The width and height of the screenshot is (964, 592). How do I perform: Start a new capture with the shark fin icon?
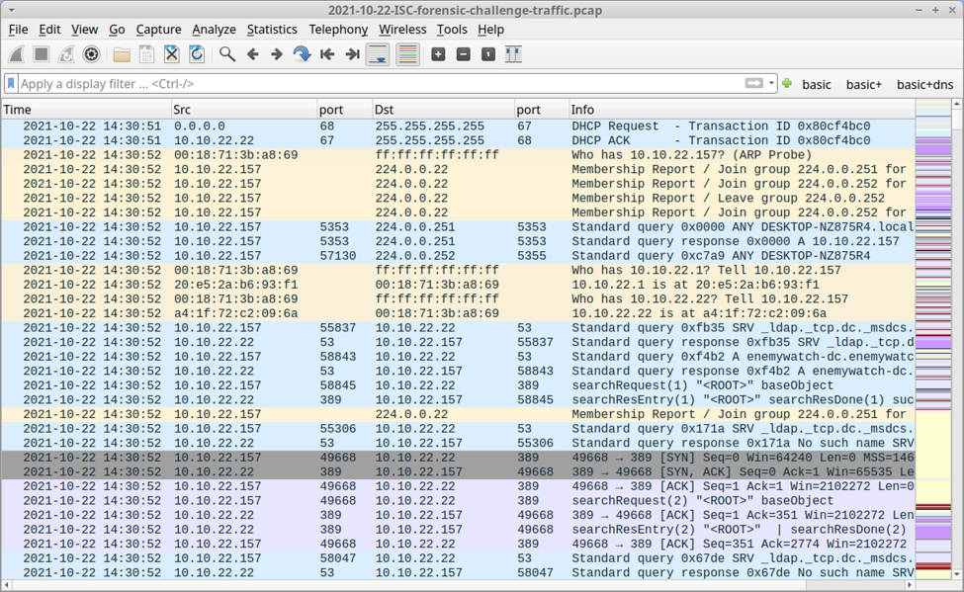pyautogui.click(x=17, y=54)
